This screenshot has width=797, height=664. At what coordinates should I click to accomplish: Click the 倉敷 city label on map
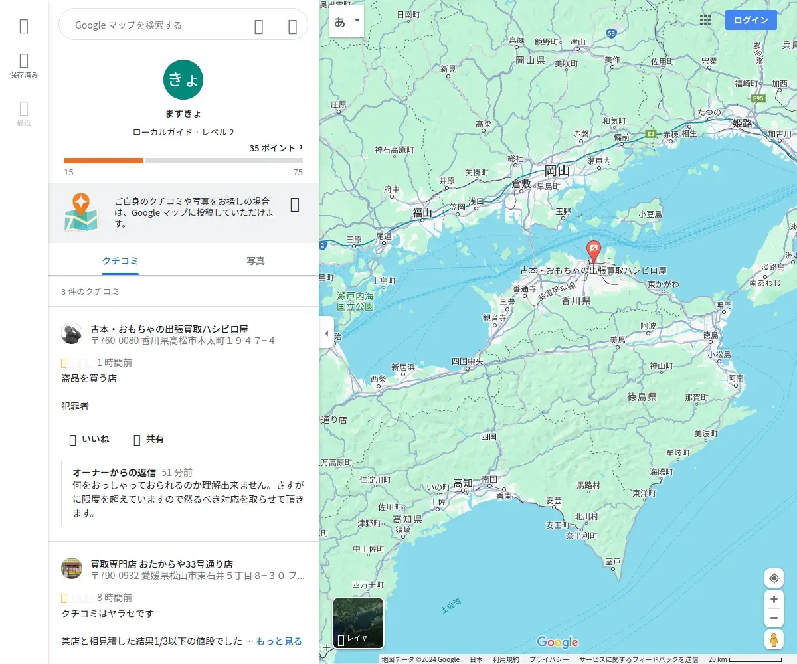(x=521, y=184)
